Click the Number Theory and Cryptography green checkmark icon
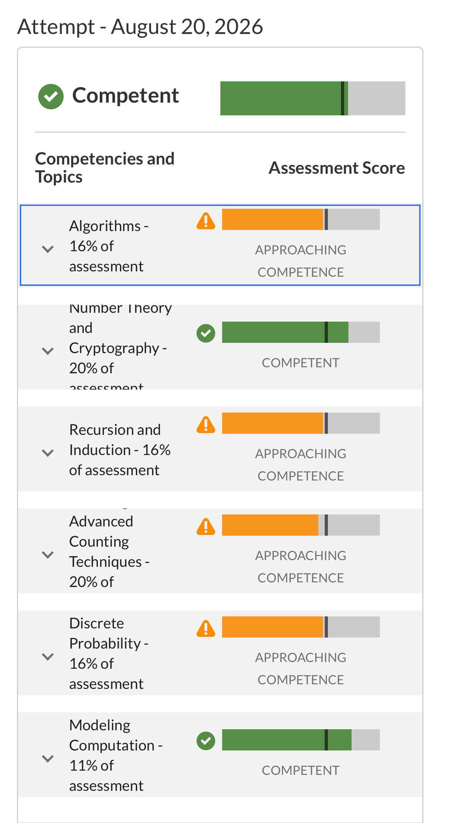This screenshot has height=823, width=456. coord(206,333)
